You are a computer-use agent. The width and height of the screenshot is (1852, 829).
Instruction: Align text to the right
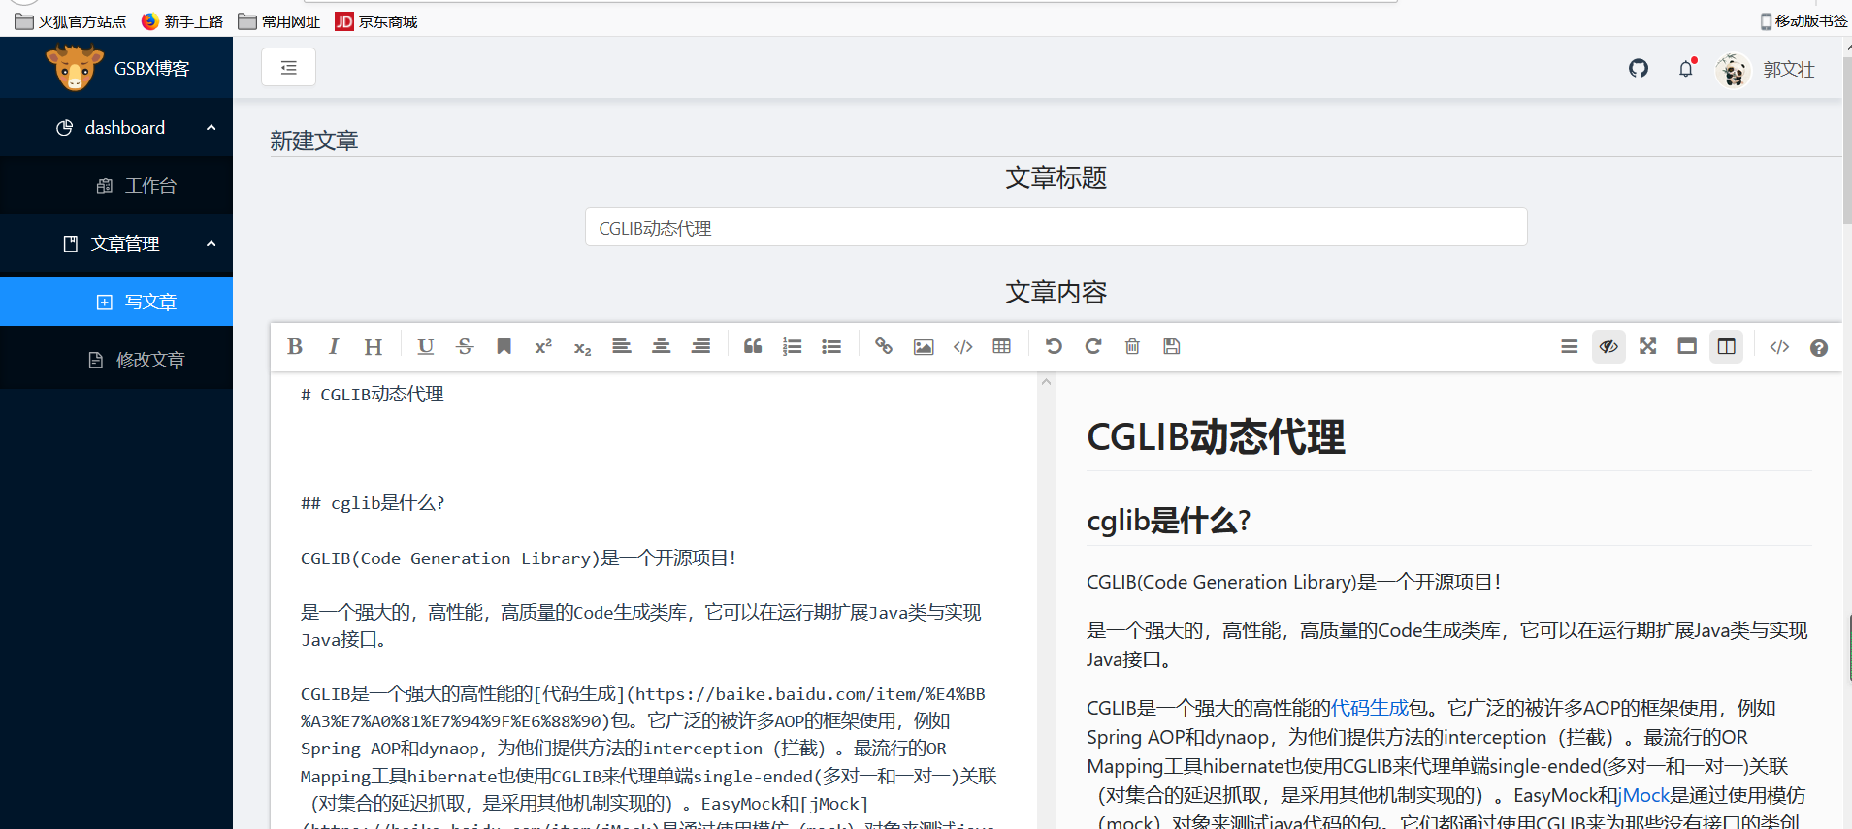700,346
